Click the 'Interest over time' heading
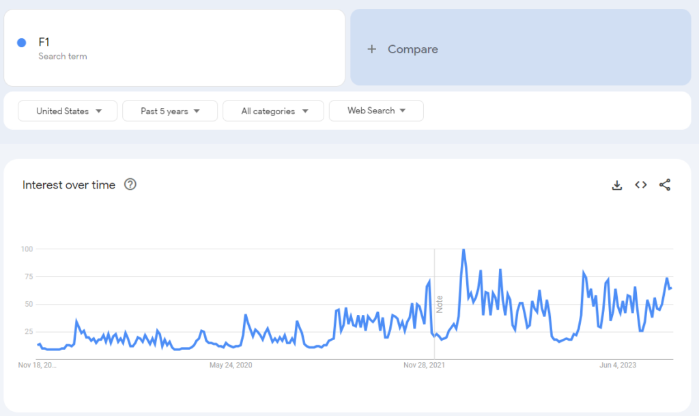The width and height of the screenshot is (699, 416). point(69,184)
